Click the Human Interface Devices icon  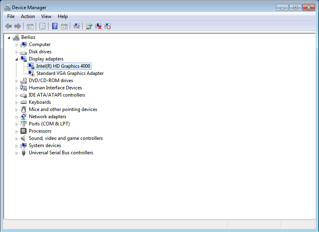click(24, 88)
